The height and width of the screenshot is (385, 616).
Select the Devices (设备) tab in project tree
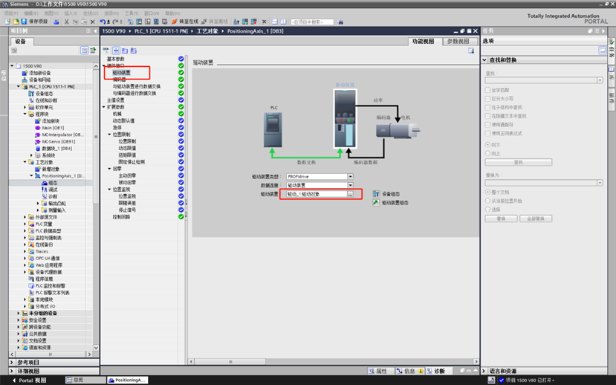click(20, 42)
